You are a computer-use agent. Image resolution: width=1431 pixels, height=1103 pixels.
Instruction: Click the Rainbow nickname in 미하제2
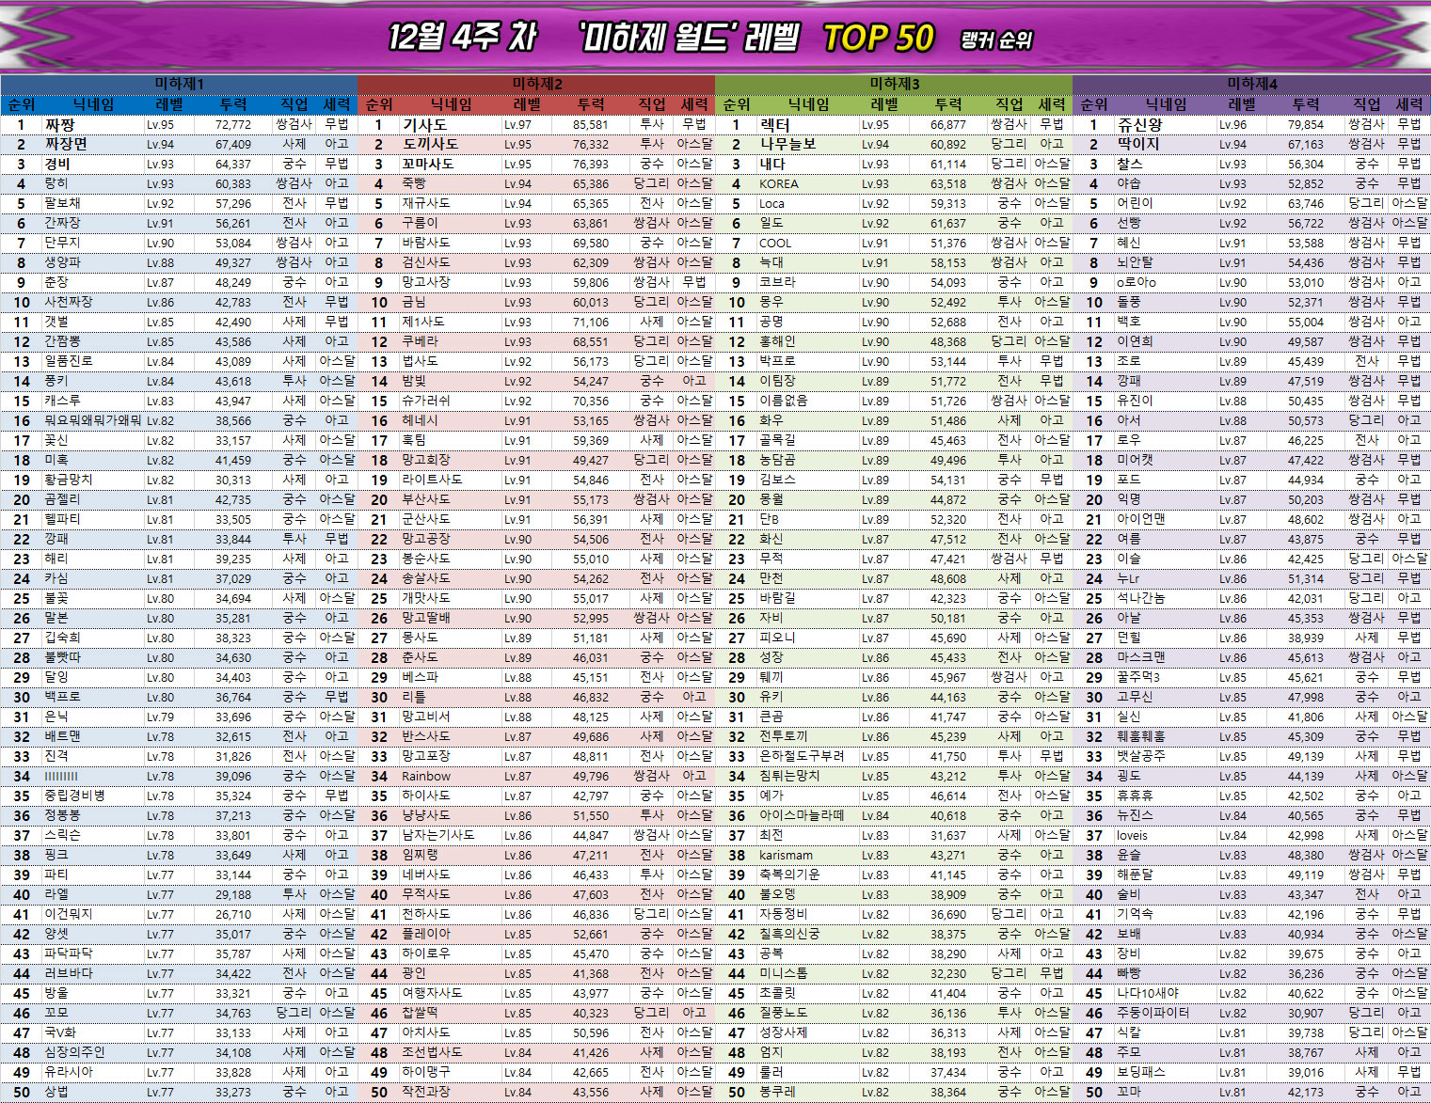(426, 777)
